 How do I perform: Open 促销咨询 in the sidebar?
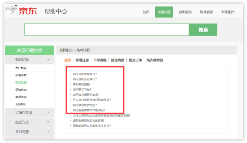[x=21, y=90]
